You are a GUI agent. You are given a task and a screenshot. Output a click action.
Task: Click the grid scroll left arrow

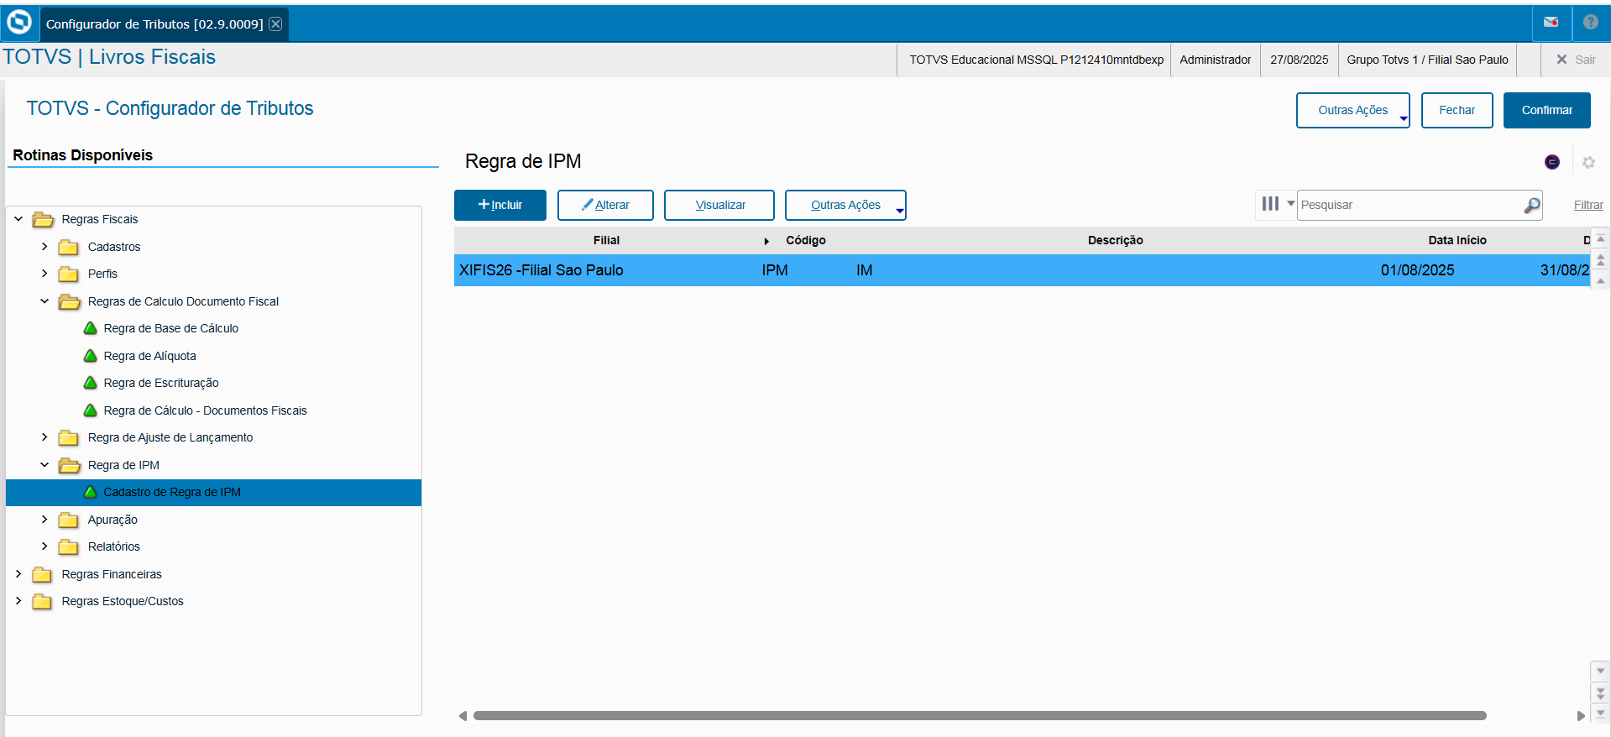point(463,716)
